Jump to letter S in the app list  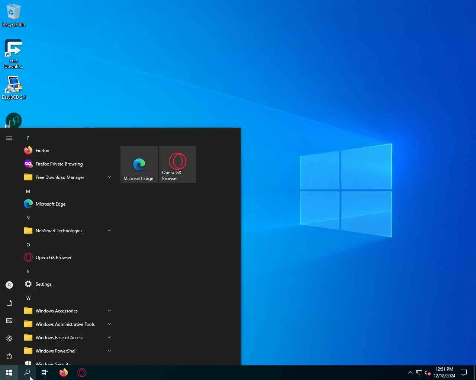pyautogui.click(x=28, y=272)
